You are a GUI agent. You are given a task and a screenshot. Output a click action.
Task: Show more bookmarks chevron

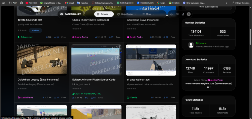[227, 3]
